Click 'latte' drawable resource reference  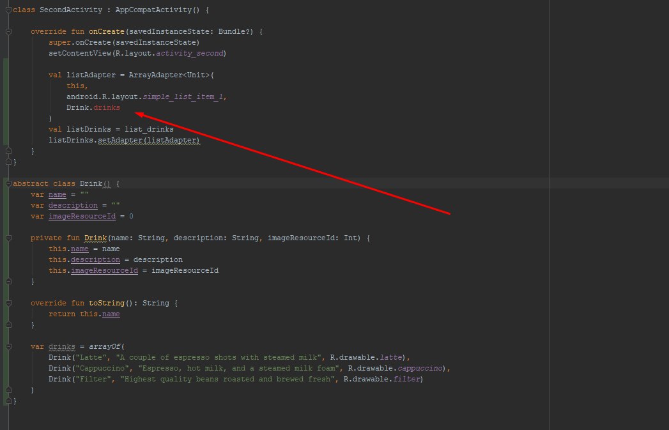391,357
